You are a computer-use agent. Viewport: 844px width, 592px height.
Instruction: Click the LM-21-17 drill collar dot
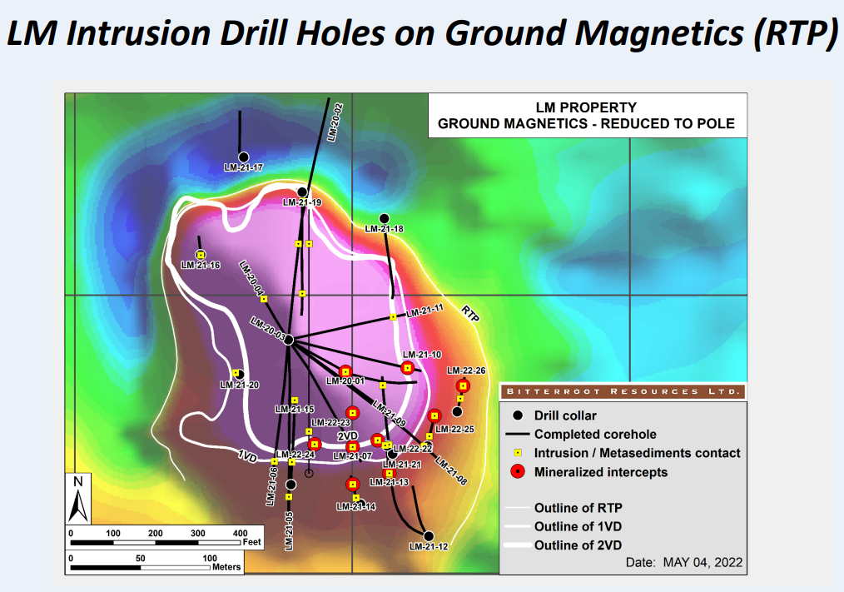point(243,157)
